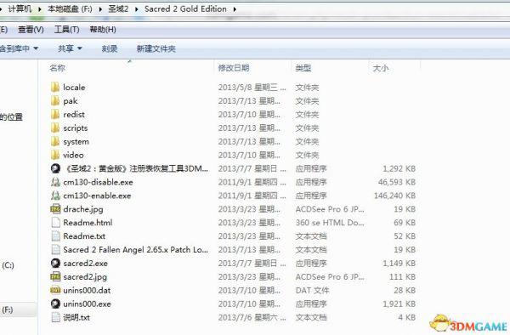Click the 2013/5/8 date of locale
The image size is (510, 335).
tap(252, 88)
